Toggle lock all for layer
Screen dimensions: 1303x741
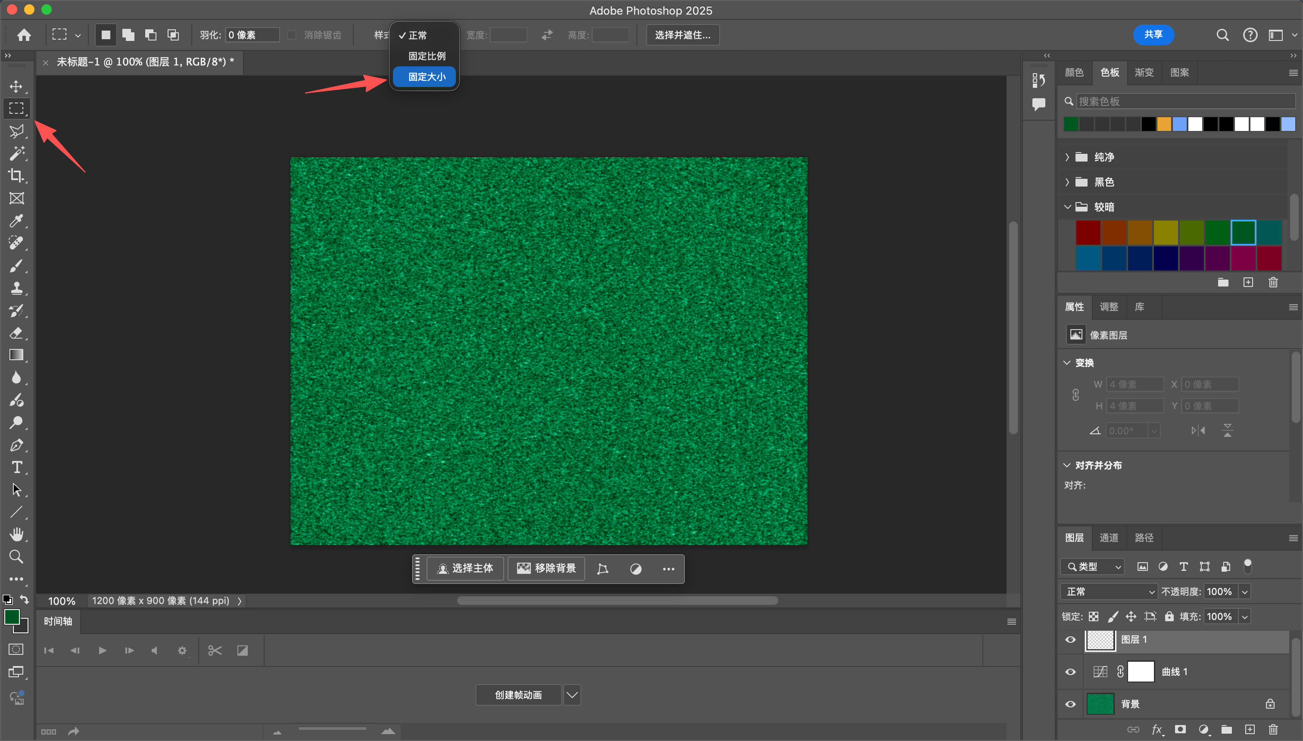1169,617
